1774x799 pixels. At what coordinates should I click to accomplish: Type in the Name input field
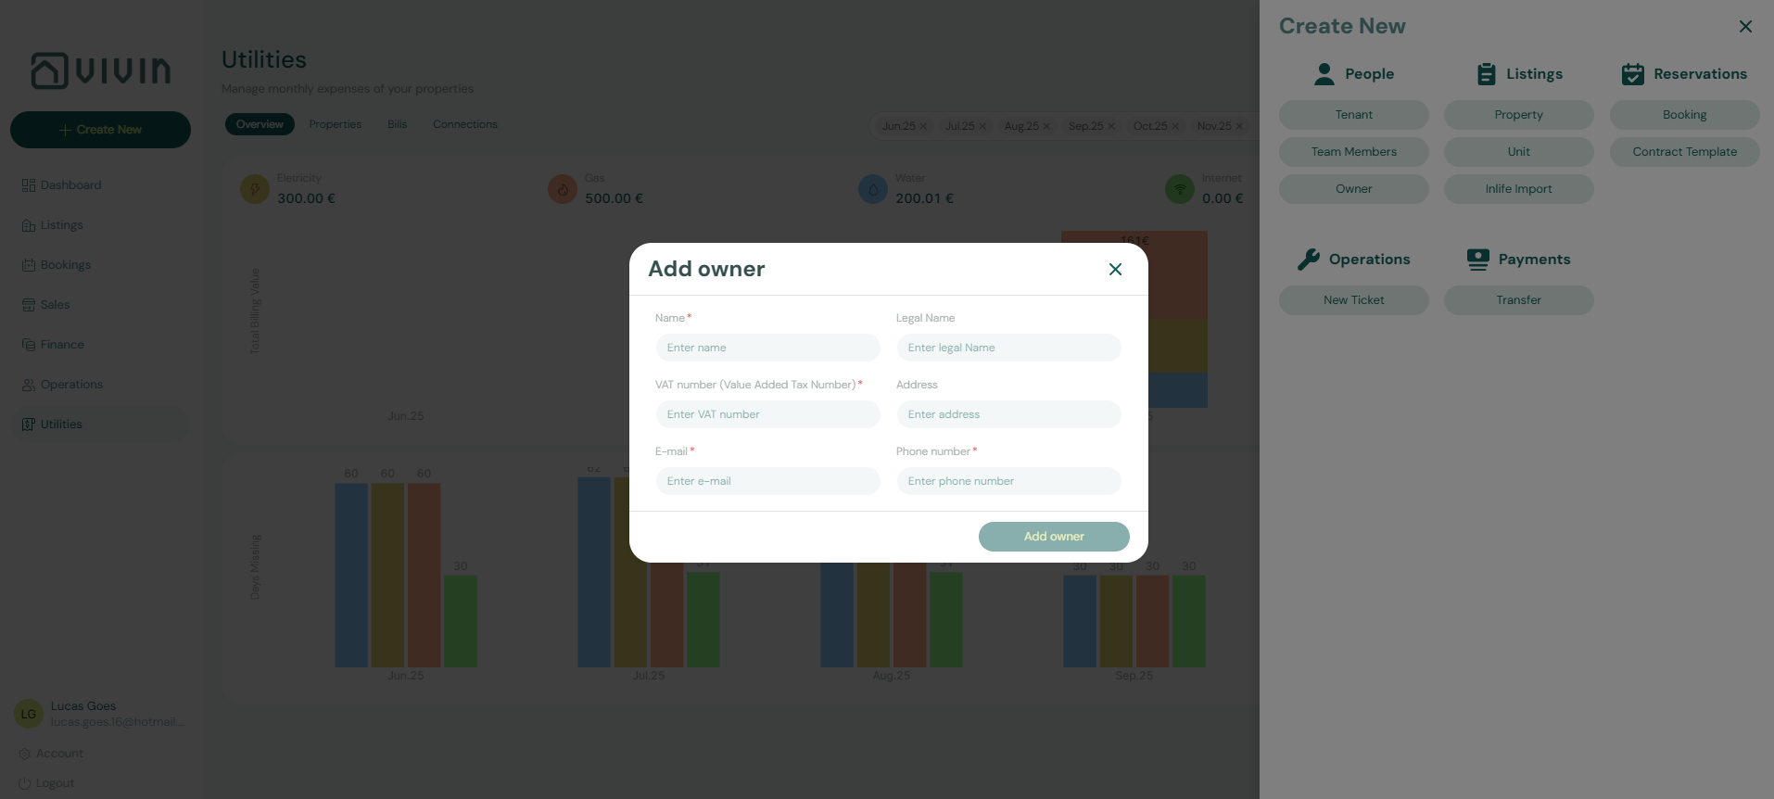click(x=767, y=348)
